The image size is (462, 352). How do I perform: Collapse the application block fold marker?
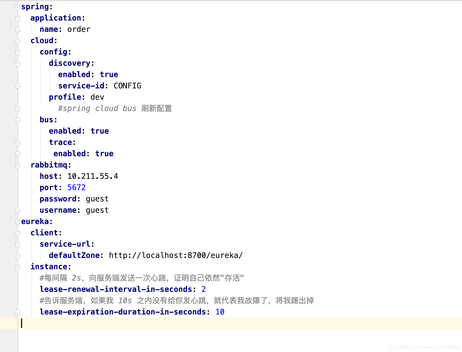pyautogui.click(x=18, y=18)
